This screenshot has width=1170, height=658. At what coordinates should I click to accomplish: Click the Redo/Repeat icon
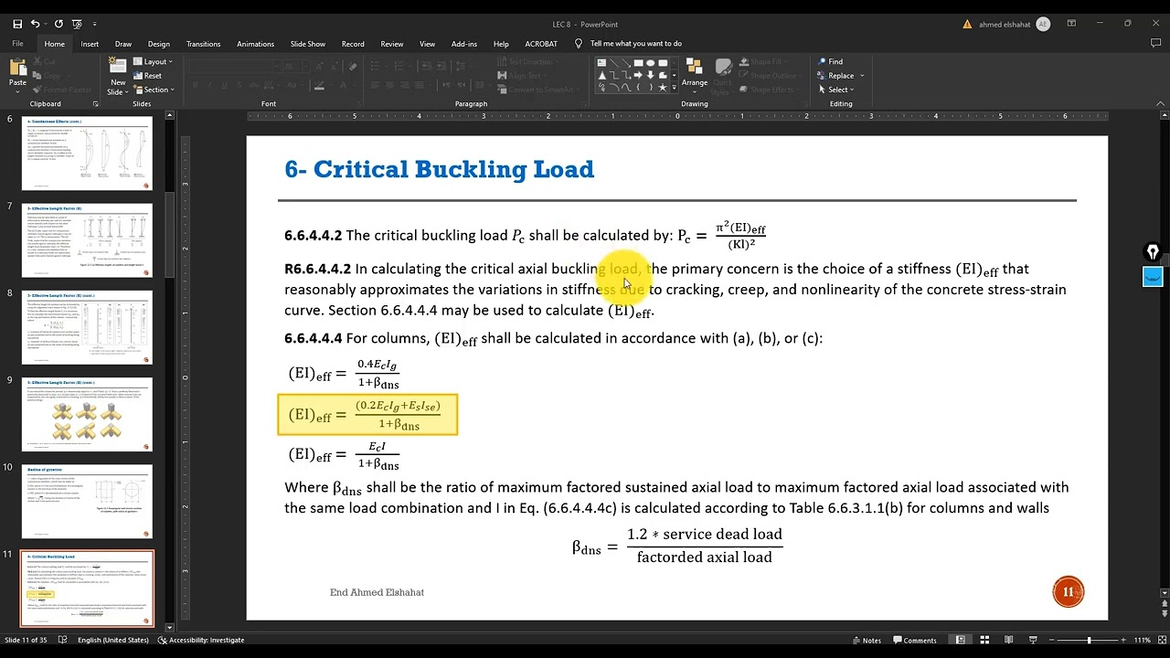58,24
